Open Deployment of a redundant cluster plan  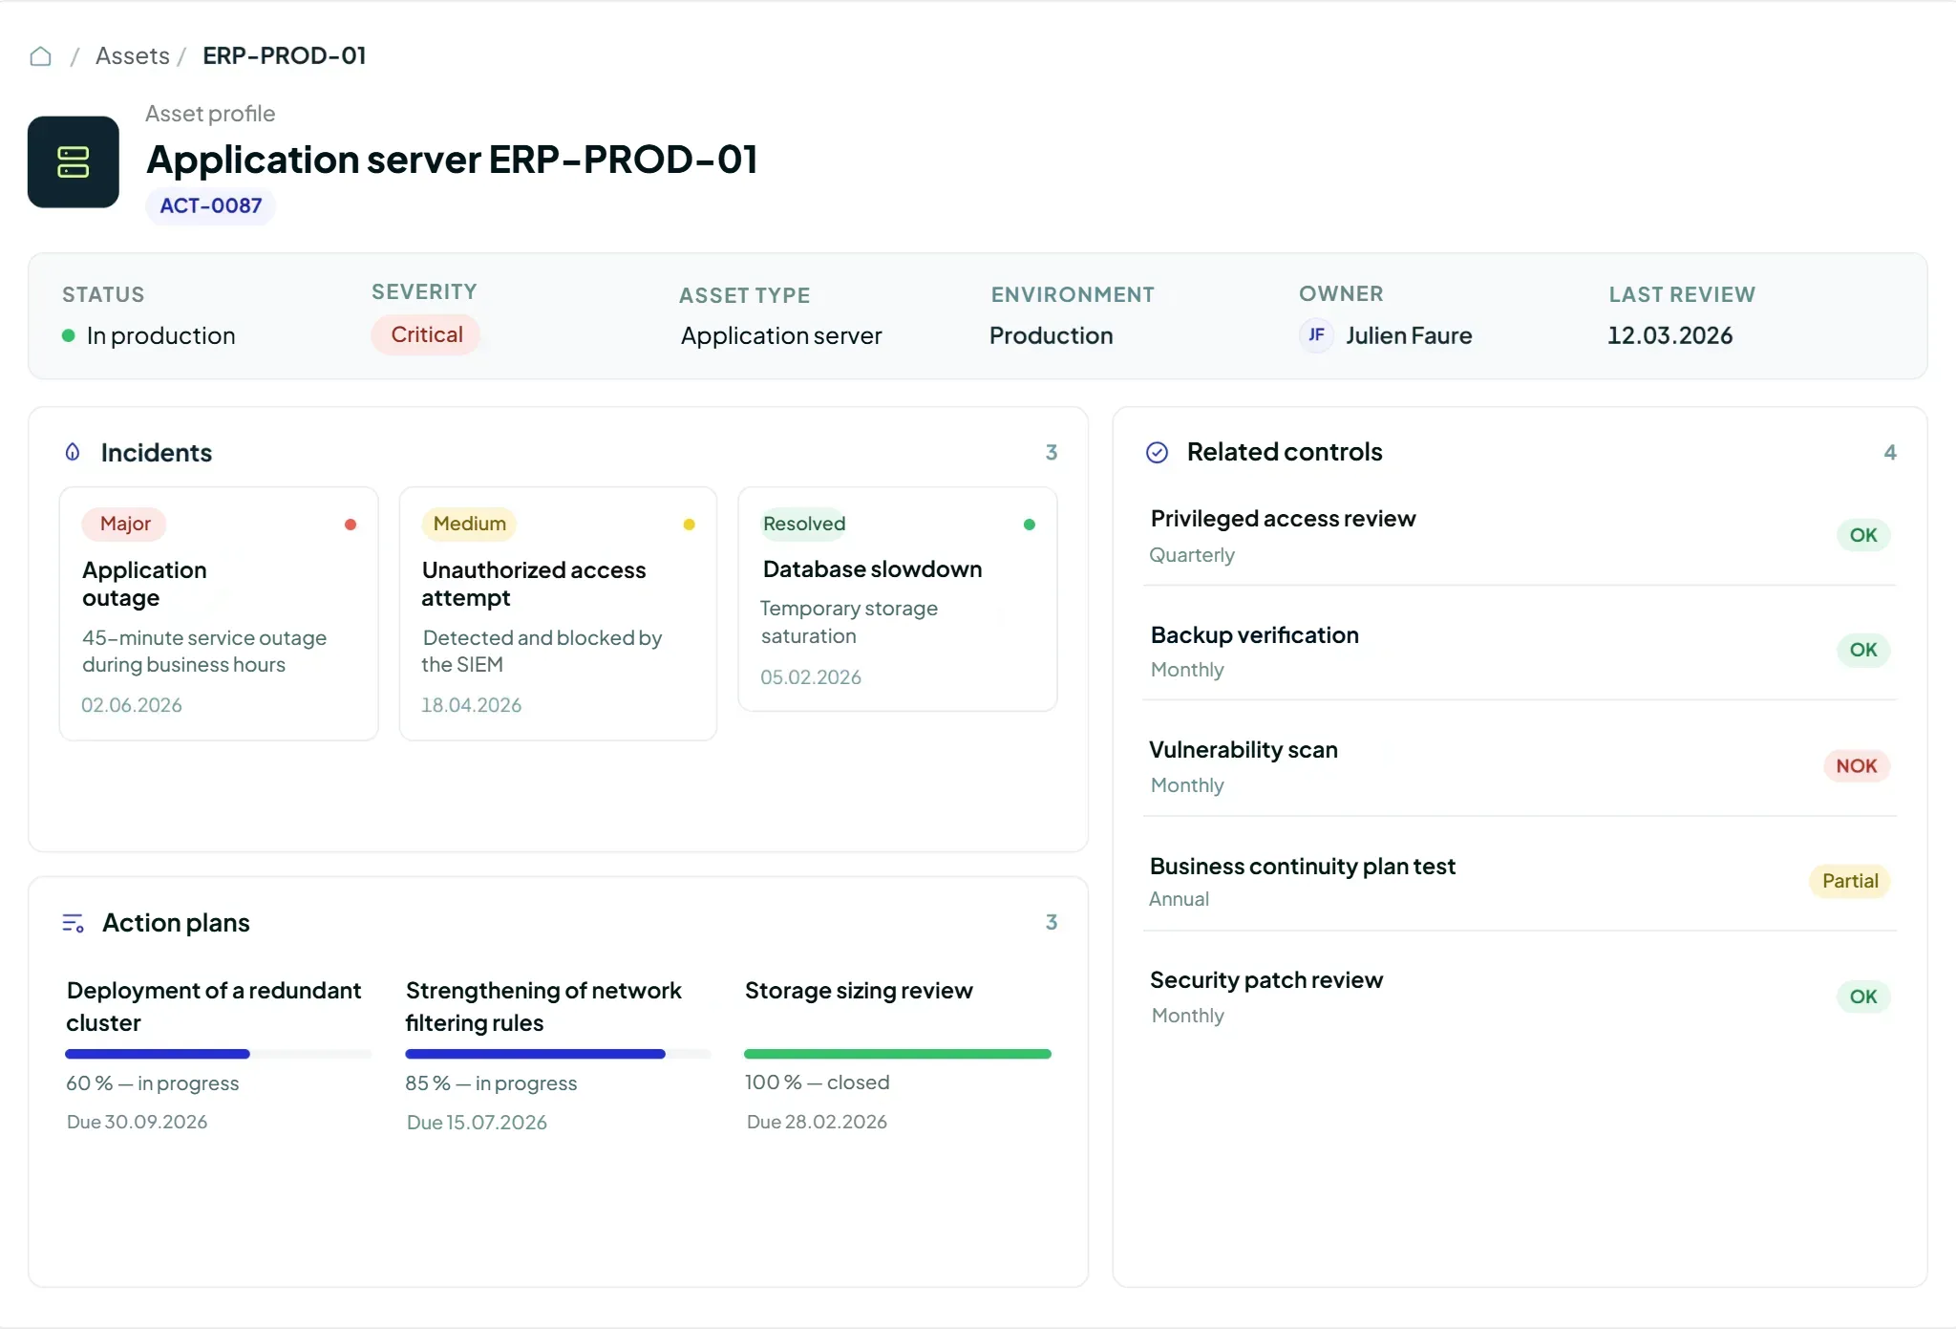point(214,1006)
